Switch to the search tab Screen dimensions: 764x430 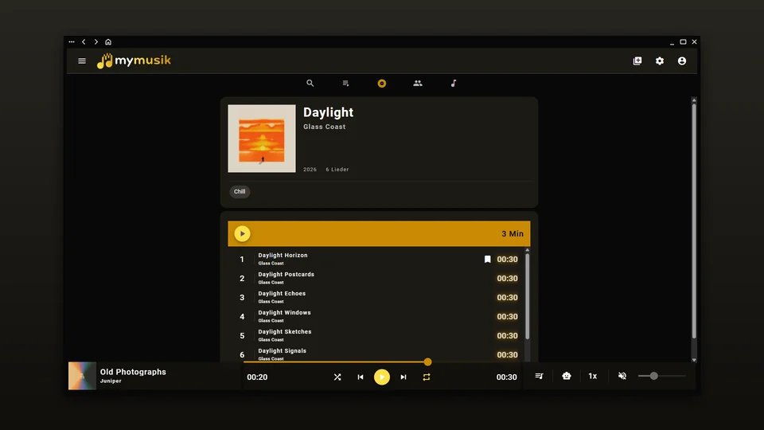[310, 84]
